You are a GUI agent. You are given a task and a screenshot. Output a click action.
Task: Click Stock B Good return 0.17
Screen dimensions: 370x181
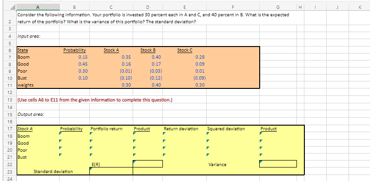click(156, 64)
